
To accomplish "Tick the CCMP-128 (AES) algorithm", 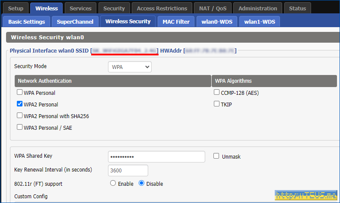I will 216,92.
